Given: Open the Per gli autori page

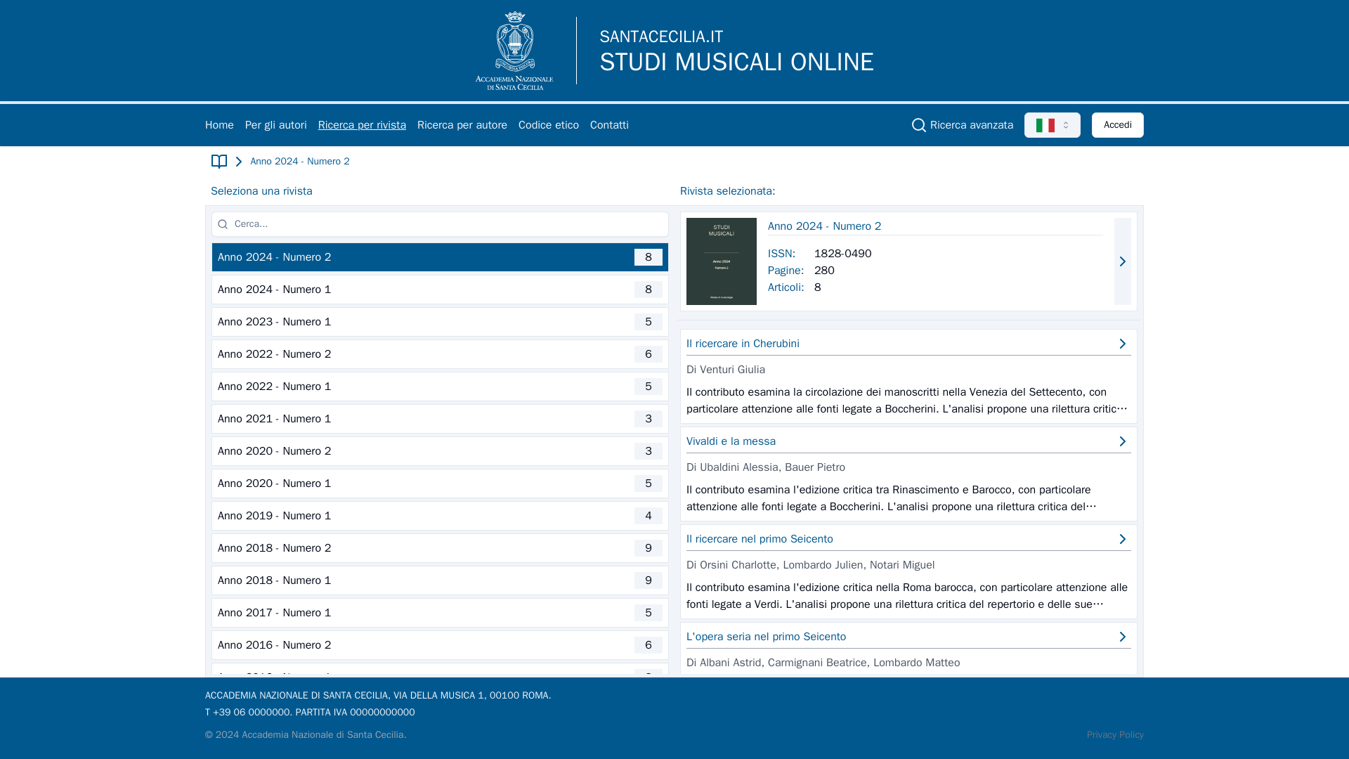Looking at the screenshot, I should pos(276,125).
